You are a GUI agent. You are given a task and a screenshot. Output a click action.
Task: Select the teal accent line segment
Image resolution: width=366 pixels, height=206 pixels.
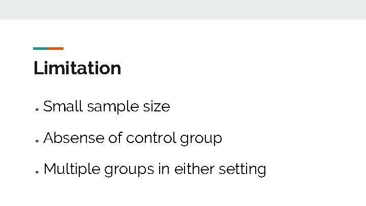41,49
